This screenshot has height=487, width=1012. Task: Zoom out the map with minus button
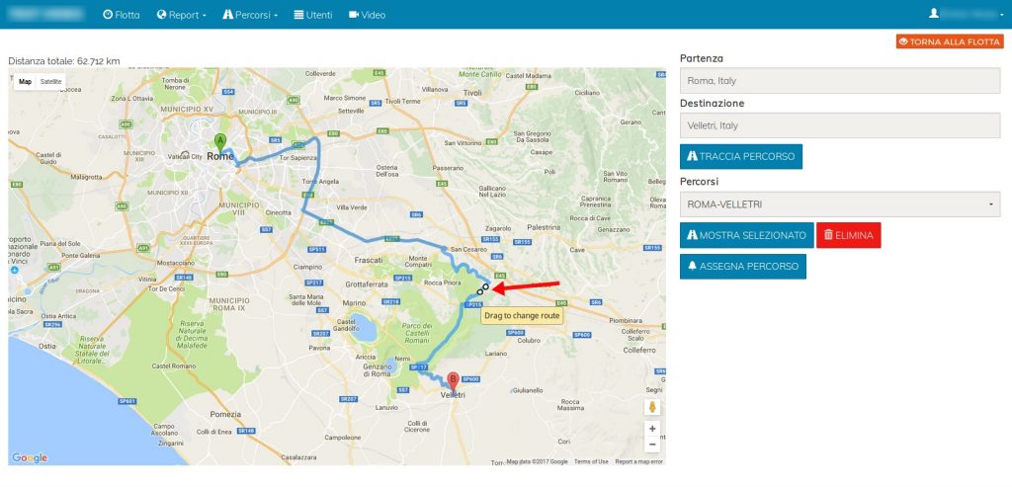[x=652, y=445]
